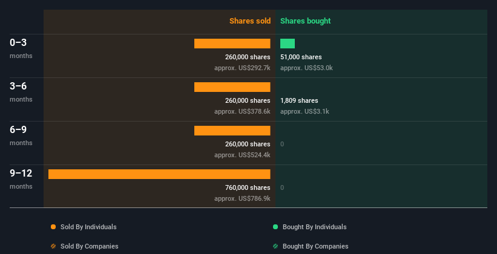The height and width of the screenshot is (254, 497).
Task: Toggle the Bought By Individuals legend label
Action: pos(314,227)
